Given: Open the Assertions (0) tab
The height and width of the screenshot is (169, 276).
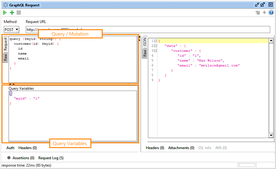Looking at the screenshot, I should 23,158.
